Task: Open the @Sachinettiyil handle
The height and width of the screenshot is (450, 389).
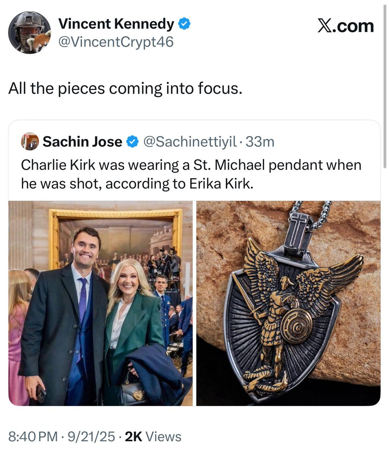Action: click(190, 142)
